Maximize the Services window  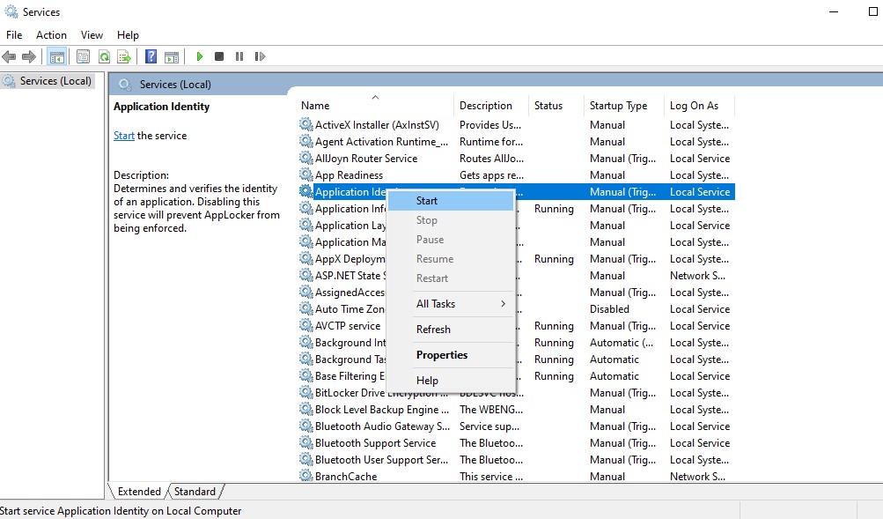tap(872, 11)
